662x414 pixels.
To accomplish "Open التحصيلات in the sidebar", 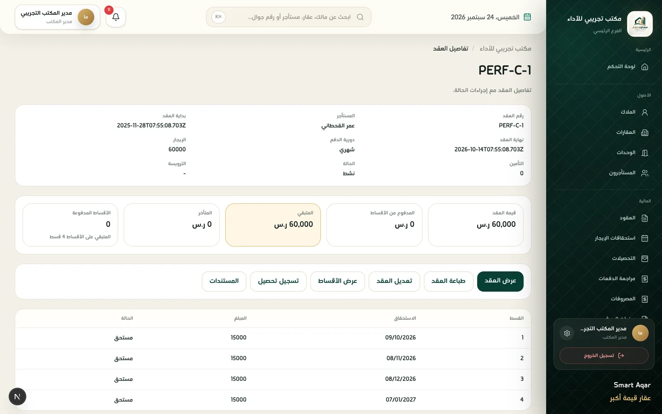I will 604,259.
